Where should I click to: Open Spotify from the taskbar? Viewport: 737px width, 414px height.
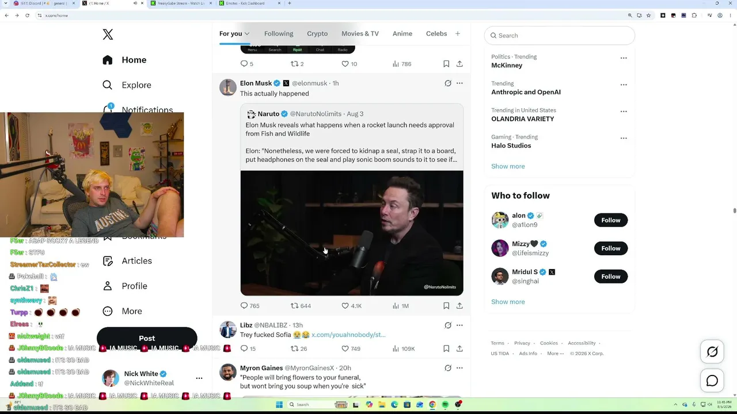(x=445, y=405)
